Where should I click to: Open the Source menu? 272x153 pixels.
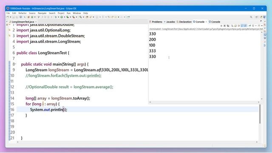tap(32, 13)
